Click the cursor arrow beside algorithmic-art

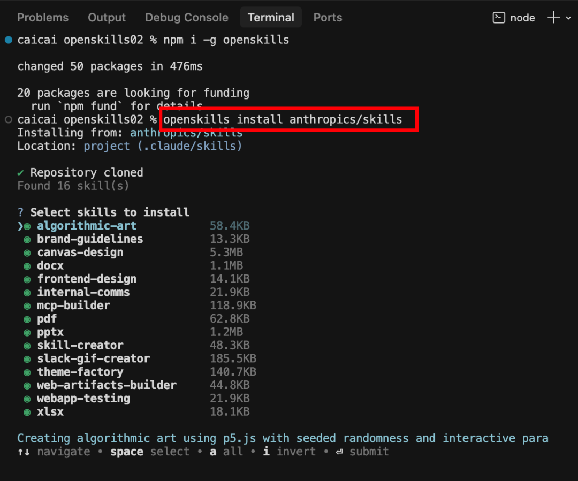20,226
